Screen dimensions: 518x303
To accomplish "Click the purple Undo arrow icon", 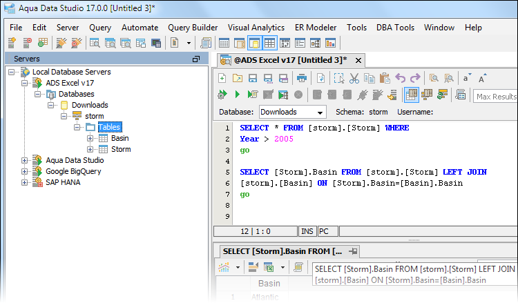I will pos(400,78).
